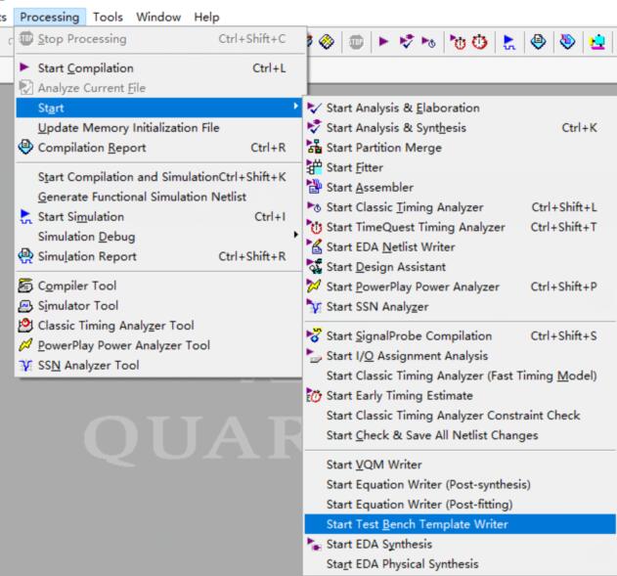Click the Start EDA Netlist Writer icon
Viewport: 617px width, 576px height.
[315, 246]
